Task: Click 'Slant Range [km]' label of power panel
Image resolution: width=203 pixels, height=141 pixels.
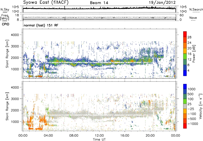Action: tap(7, 54)
